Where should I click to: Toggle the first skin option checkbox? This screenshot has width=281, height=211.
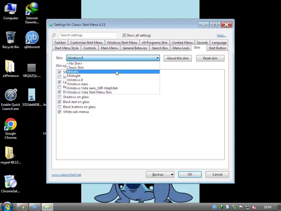point(59,72)
